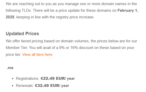
Task: Click the words "domain volumes"
Action: pos(75,41)
